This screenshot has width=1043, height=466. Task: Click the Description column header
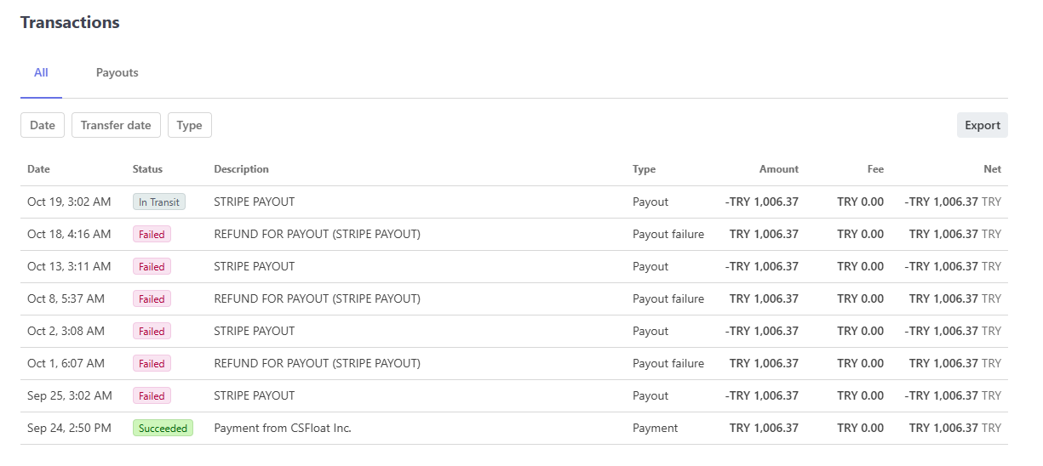[x=241, y=169]
